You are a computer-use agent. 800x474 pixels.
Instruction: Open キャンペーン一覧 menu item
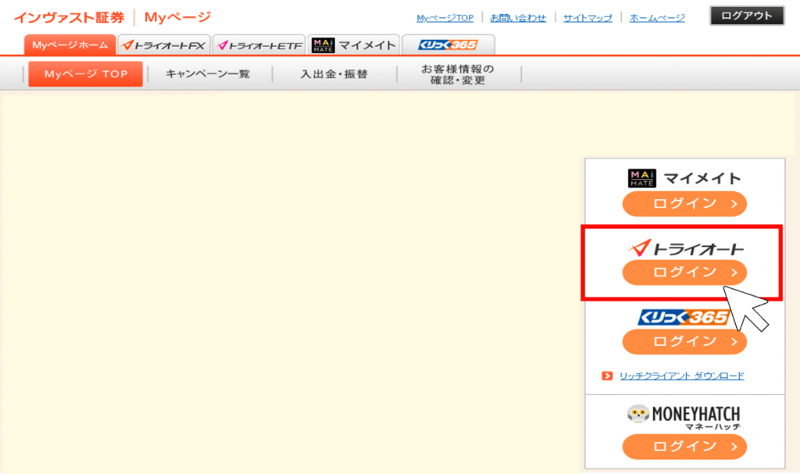208,74
